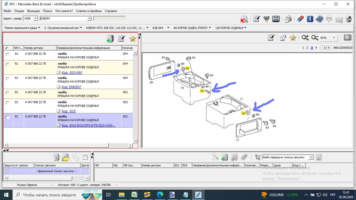Open "Файл передачи списка закупки" dropdown
The width and height of the screenshot is (356, 200).
click(311, 157)
